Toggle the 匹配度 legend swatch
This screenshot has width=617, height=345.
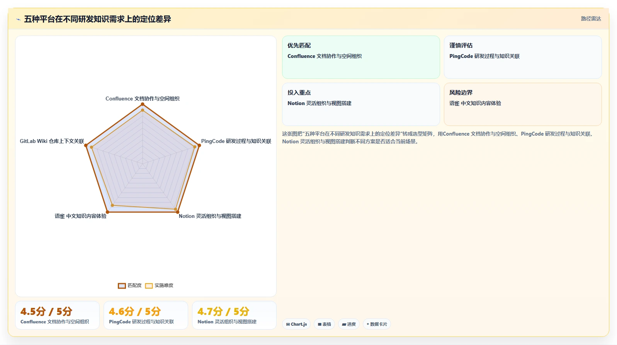(122, 286)
